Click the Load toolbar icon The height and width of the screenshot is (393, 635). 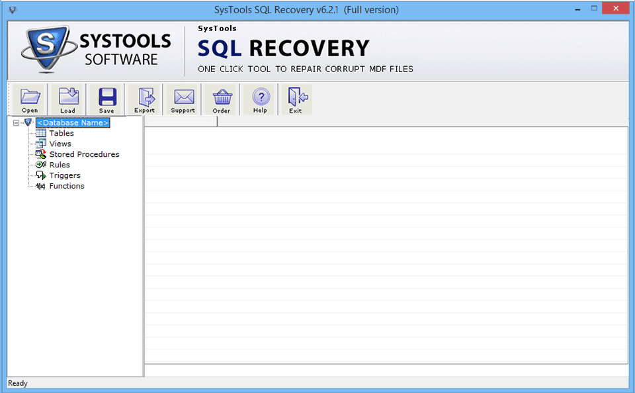click(x=67, y=98)
